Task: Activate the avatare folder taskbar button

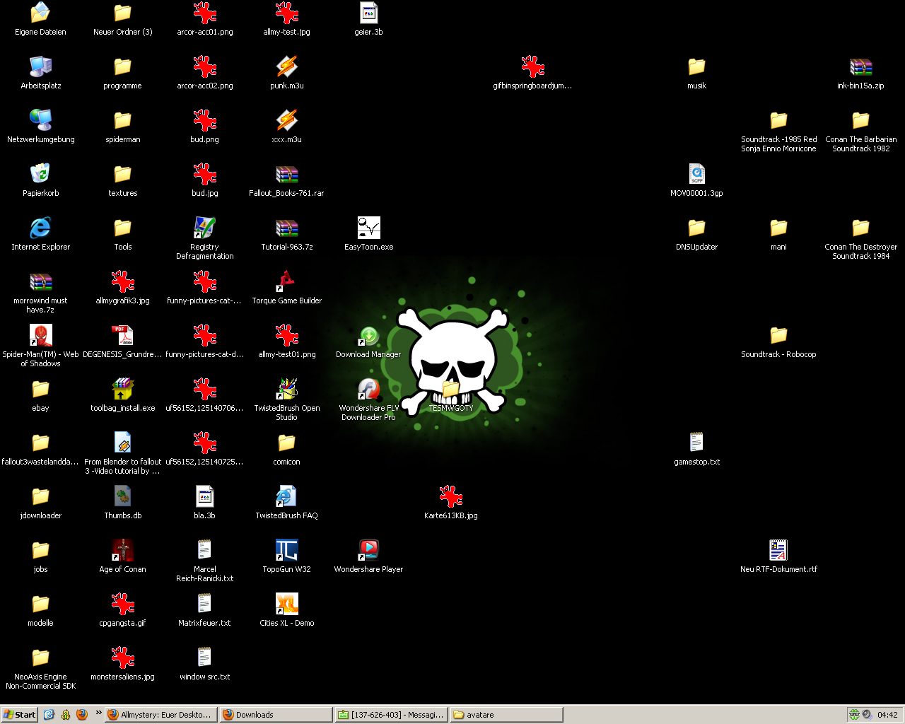Action: (x=506, y=715)
